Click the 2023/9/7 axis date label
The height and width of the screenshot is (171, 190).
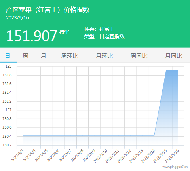tap(65, 156)
